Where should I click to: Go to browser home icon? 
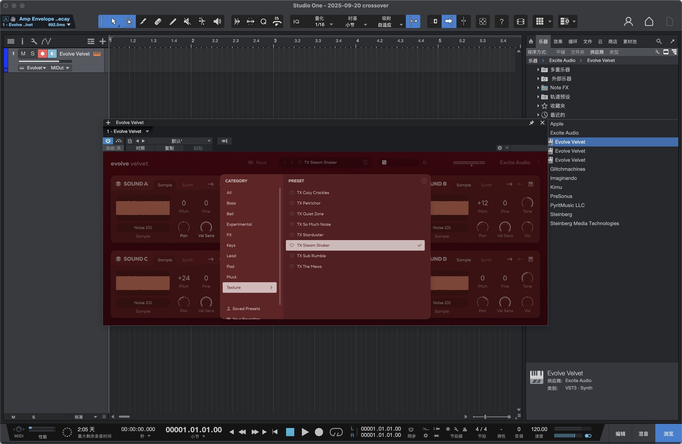[531, 42]
